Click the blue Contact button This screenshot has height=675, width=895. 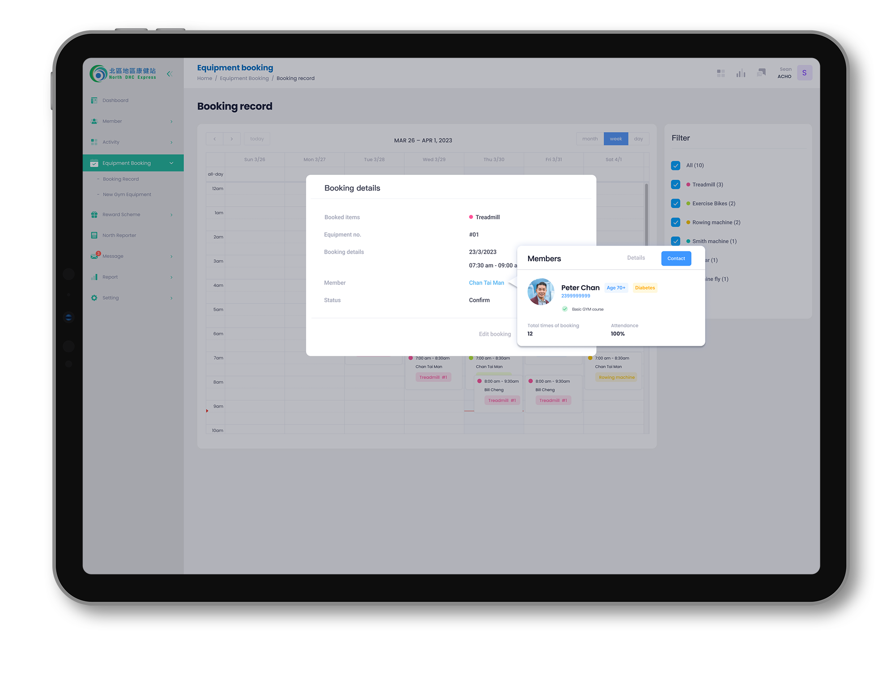[x=676, y=259]
